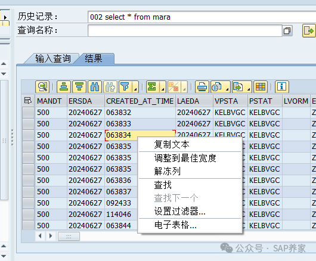Select row selector for time 114046
The width and height of the screenshot is (316, 261).
[x=28, y=215]
